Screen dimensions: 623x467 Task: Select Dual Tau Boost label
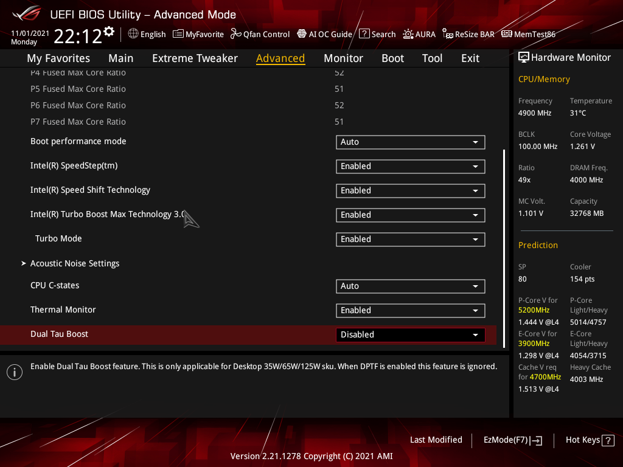[x=59, y=334]
